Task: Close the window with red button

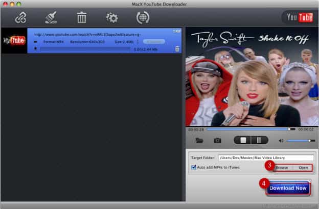Action: click(6, 4)
